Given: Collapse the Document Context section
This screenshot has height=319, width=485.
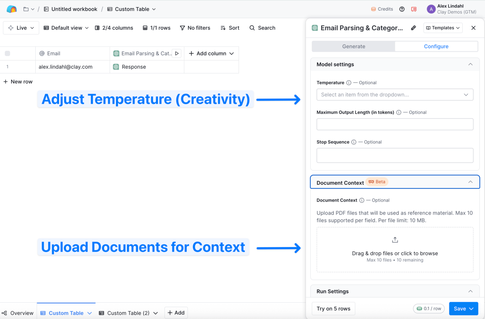Looking at the screenshot, I should pos(470,182).
